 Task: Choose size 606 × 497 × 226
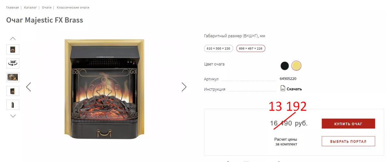[x=251, y=48]
